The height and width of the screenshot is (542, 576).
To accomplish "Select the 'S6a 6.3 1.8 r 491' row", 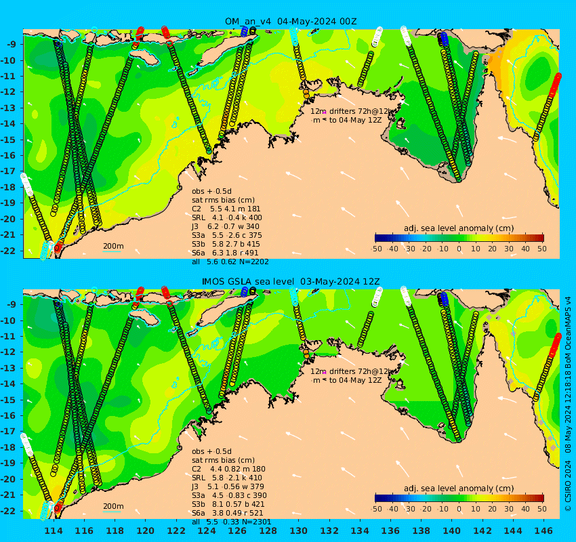I will (225, 253).
